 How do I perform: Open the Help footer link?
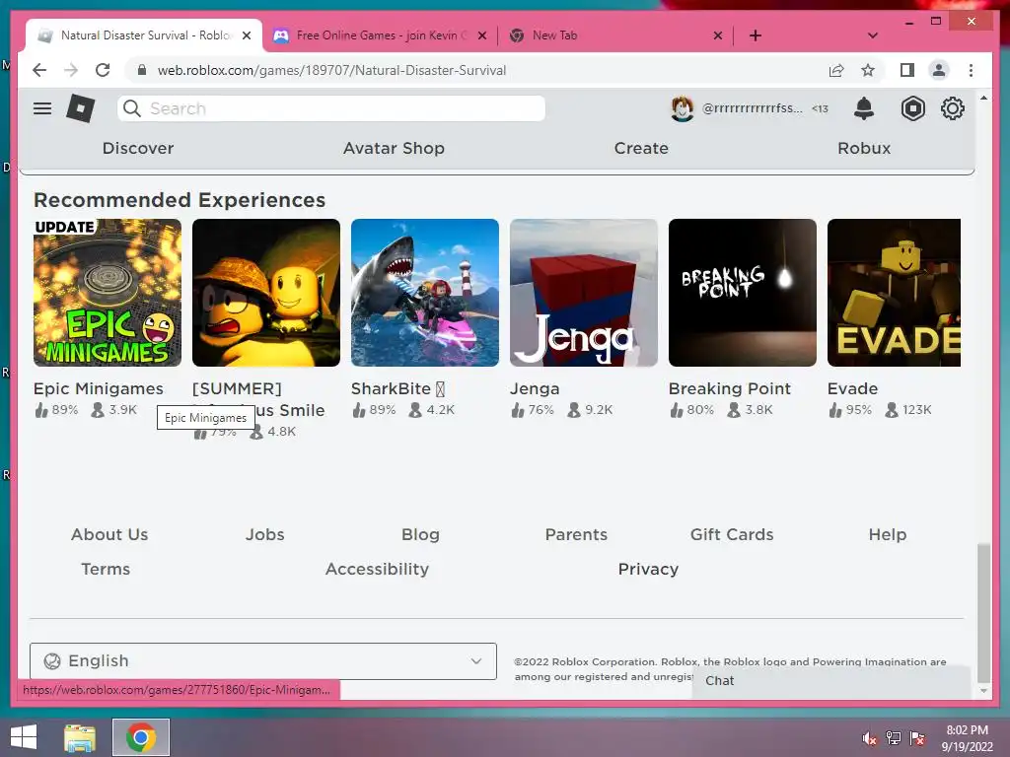click(888, 534)
